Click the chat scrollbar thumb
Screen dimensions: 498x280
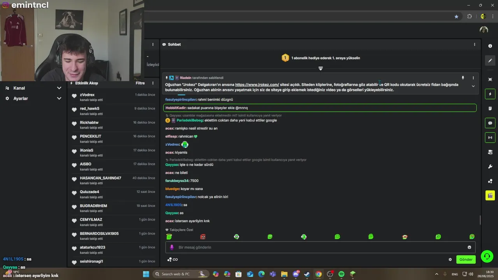480,220
